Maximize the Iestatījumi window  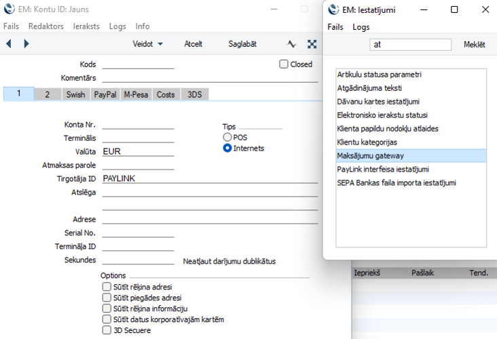pos(454,9)
